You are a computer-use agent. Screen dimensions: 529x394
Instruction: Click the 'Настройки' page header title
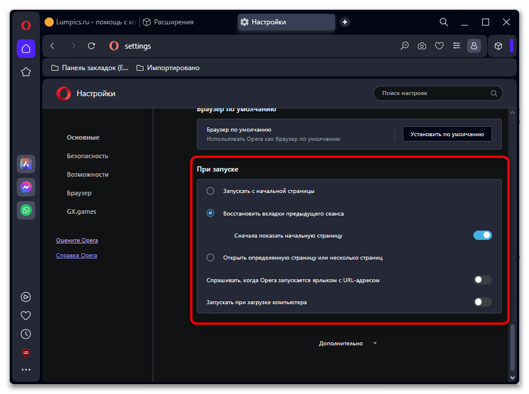pyautogui.click(x=96, y=94)
